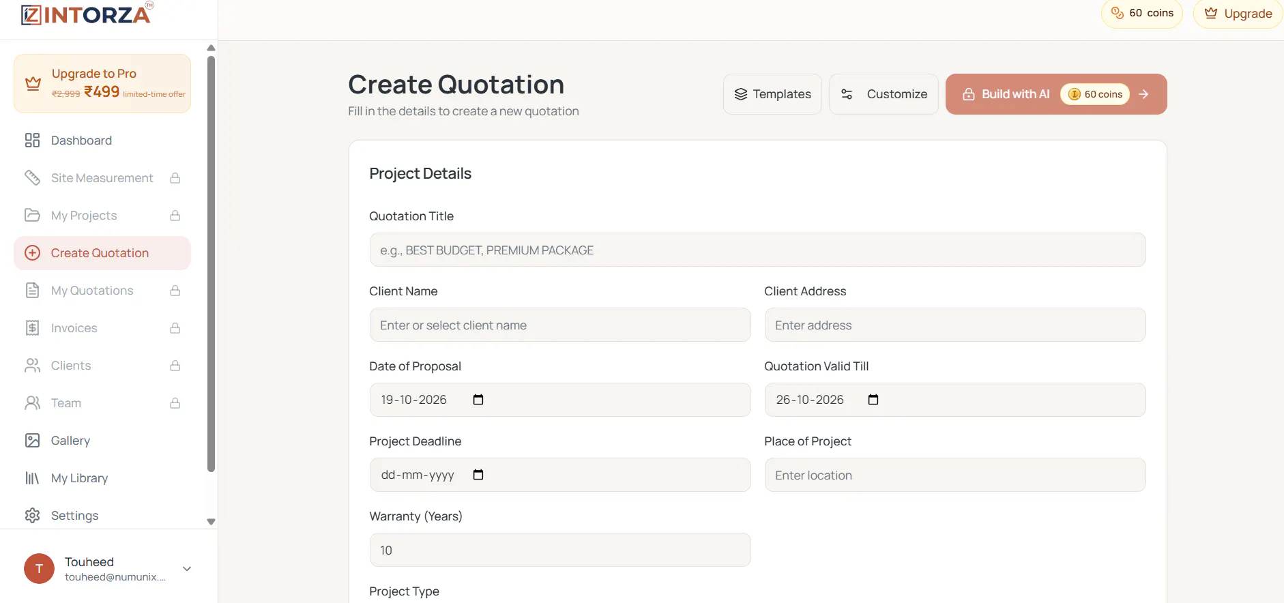Click the Invoices receipt icon
The image size is (1284, 603).
[x=32, y=328]
